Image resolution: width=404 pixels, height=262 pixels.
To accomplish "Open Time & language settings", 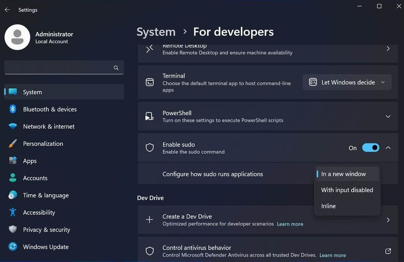I will pyautogui.click(x=64, y=195).
